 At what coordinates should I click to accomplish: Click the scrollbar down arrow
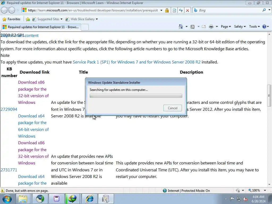click(x=269, y=185)
